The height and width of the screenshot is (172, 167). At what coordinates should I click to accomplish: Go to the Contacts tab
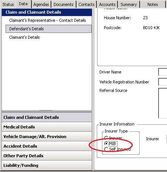coord(86,4)
